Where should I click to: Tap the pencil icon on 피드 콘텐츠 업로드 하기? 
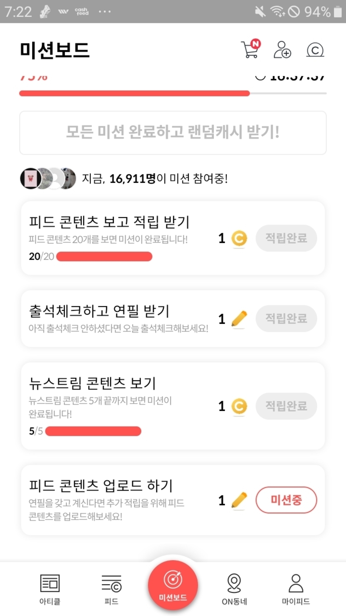[239, 500]
